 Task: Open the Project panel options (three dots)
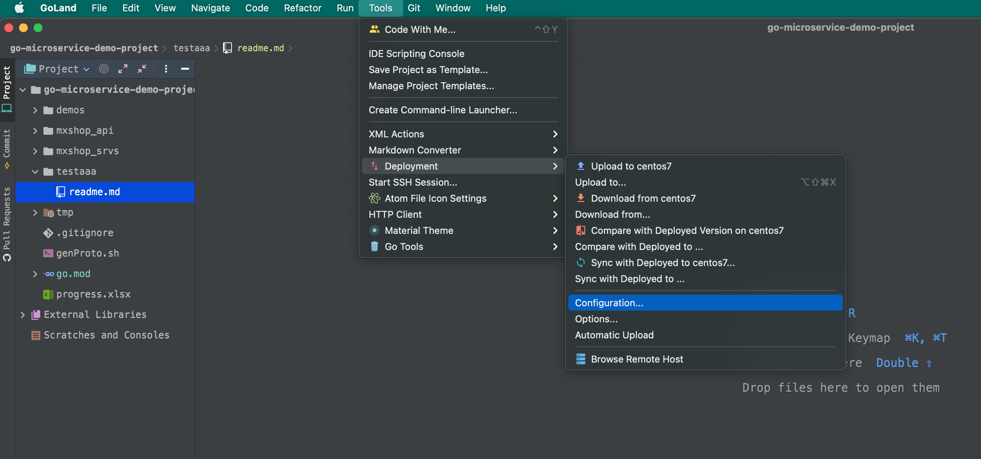click(166, 69)
